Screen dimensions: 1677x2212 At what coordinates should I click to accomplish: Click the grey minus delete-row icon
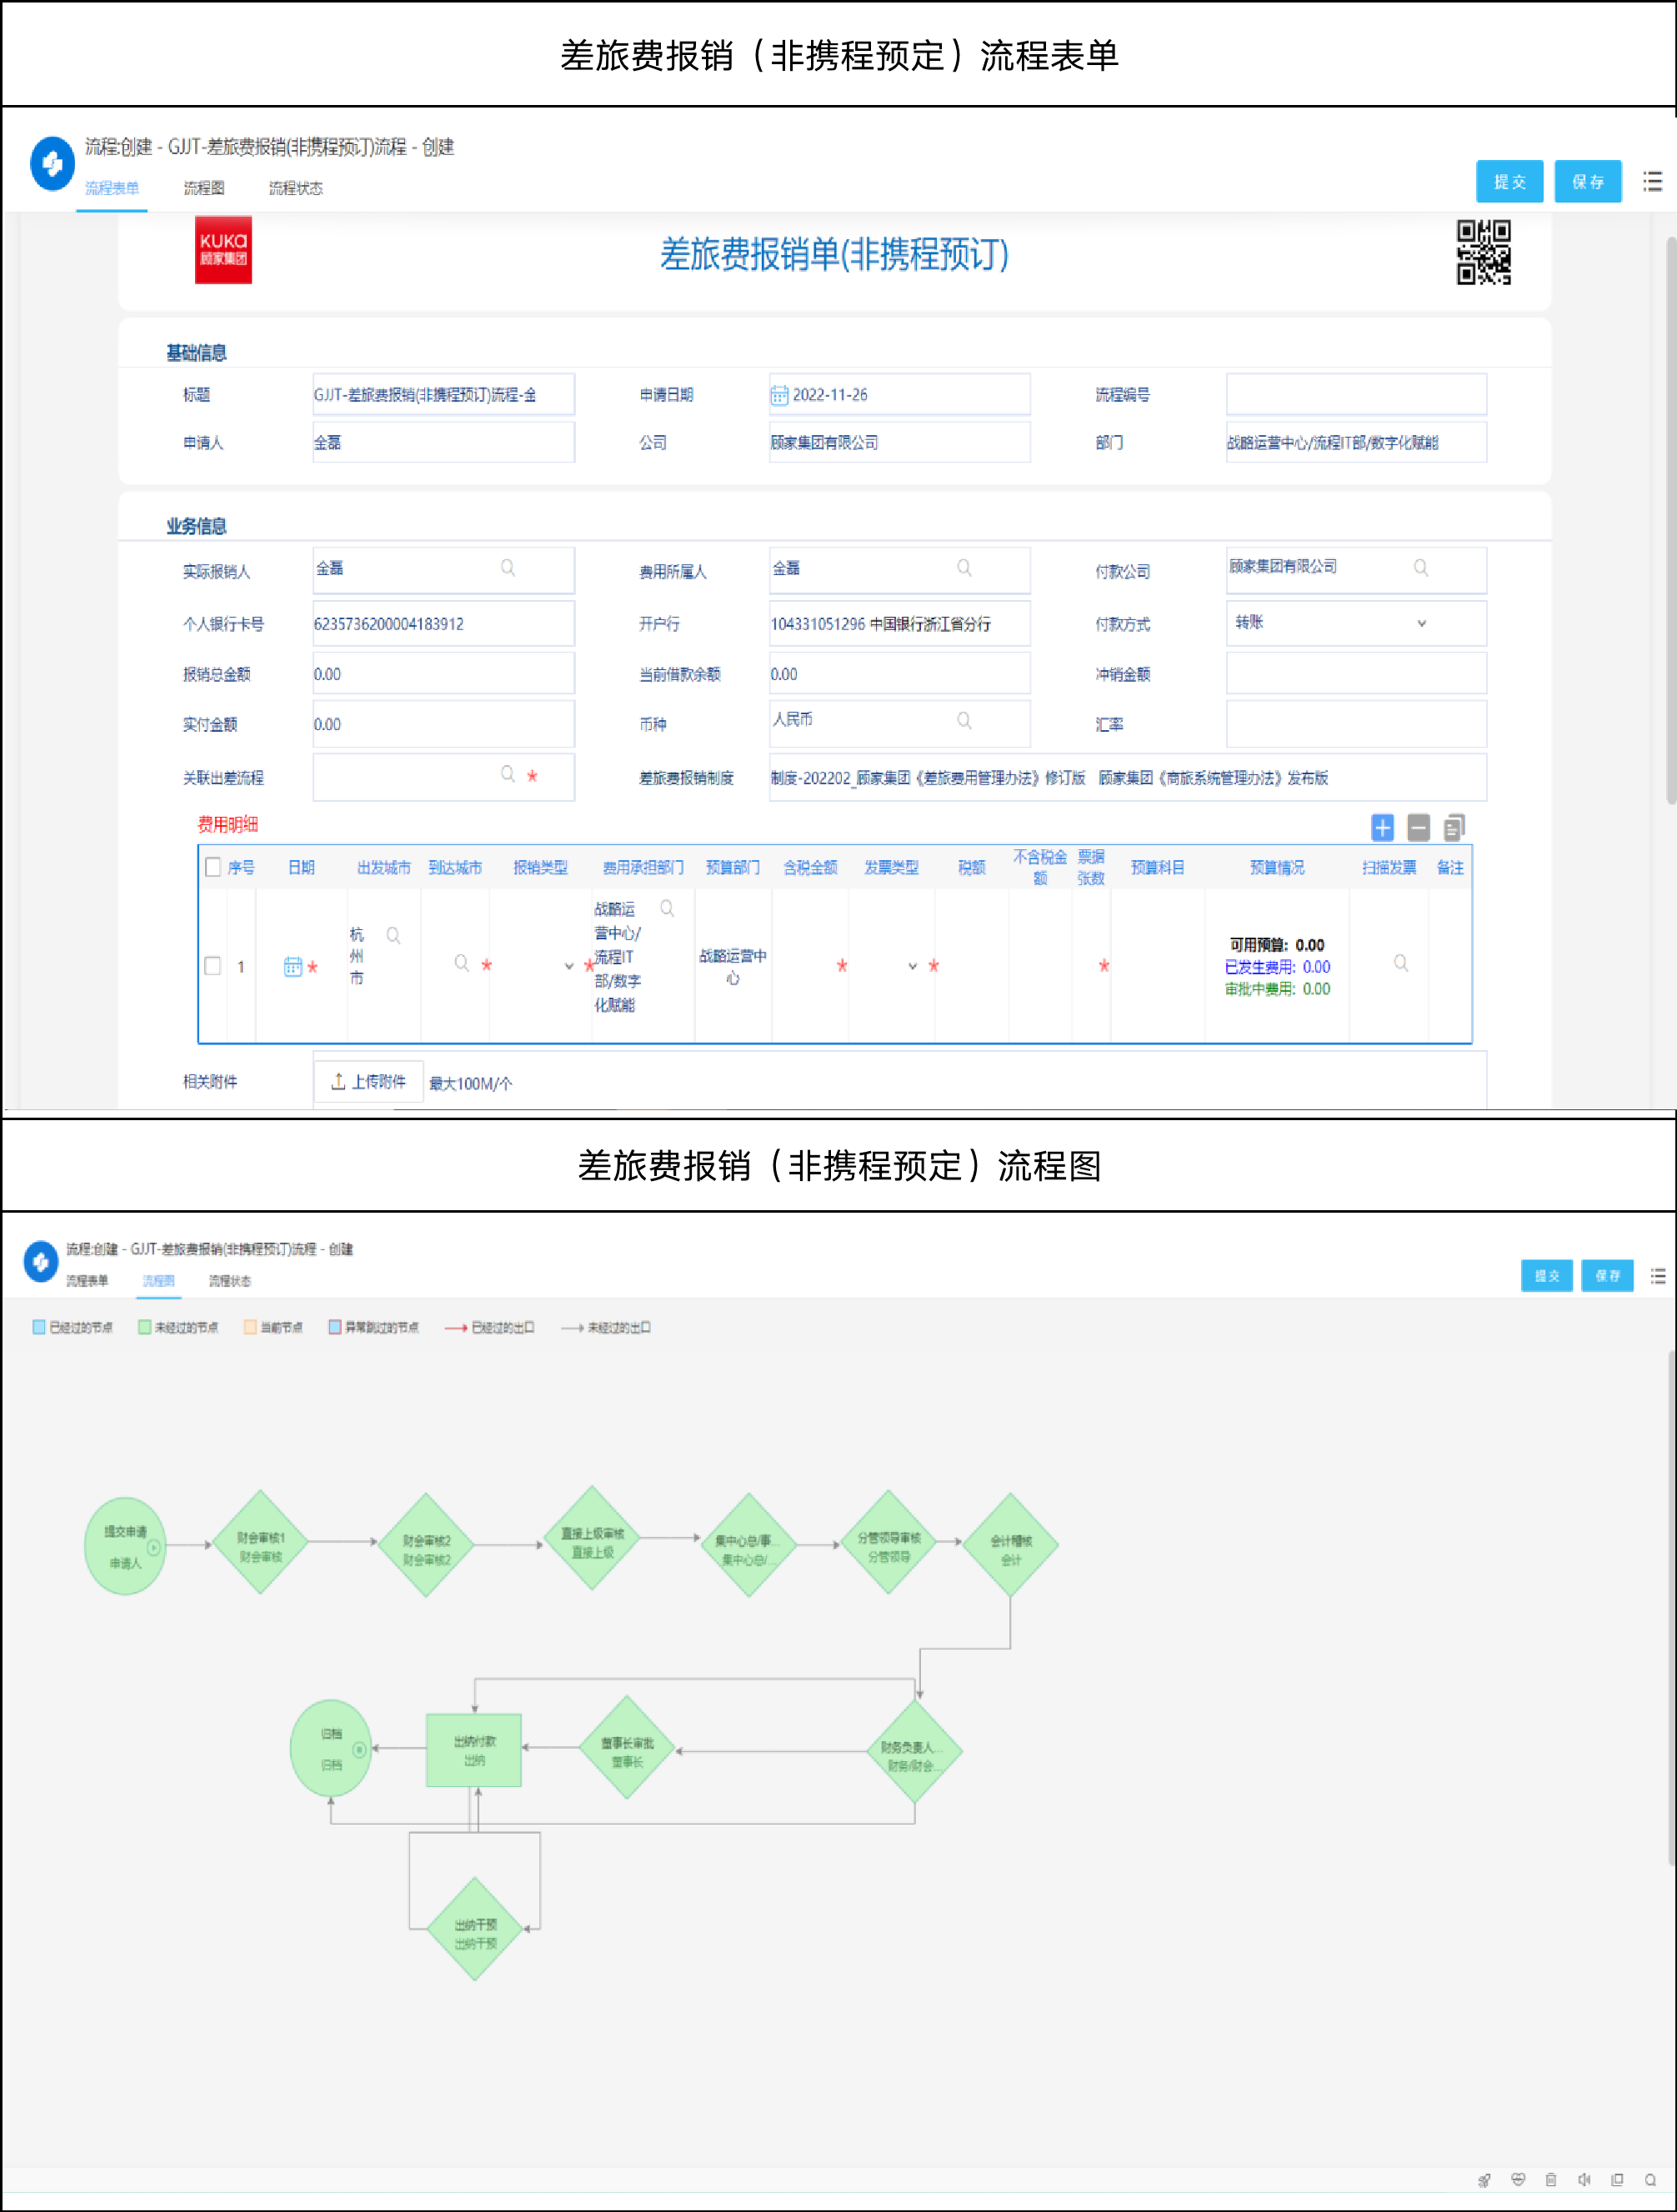(x=1417, y=827)
